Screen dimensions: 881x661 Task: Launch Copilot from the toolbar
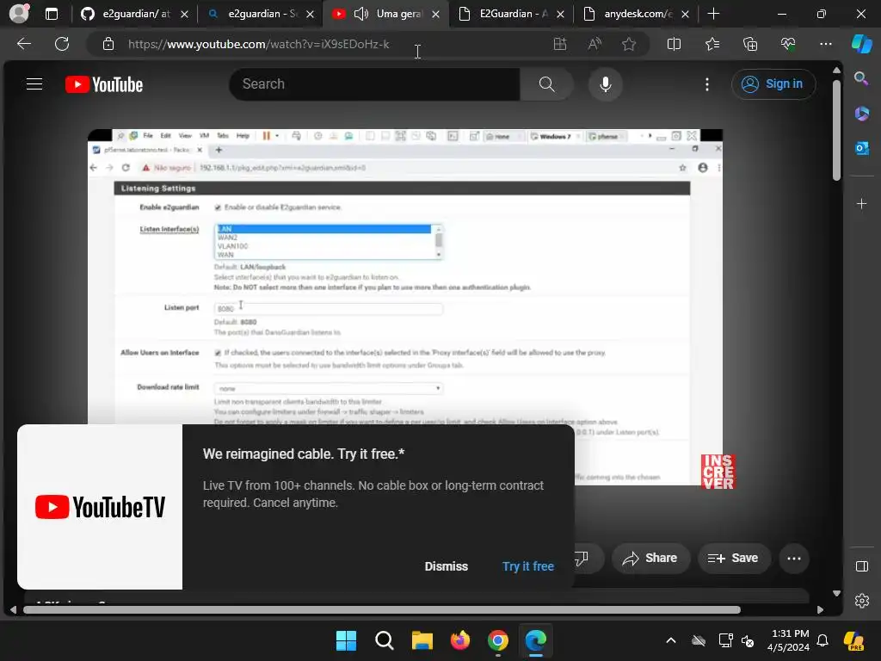(x=861, y=44)
